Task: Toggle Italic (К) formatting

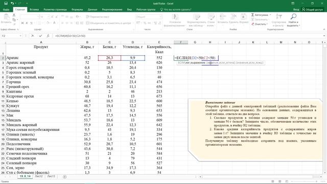Action: pyautogui.click(x=27, y=23)
